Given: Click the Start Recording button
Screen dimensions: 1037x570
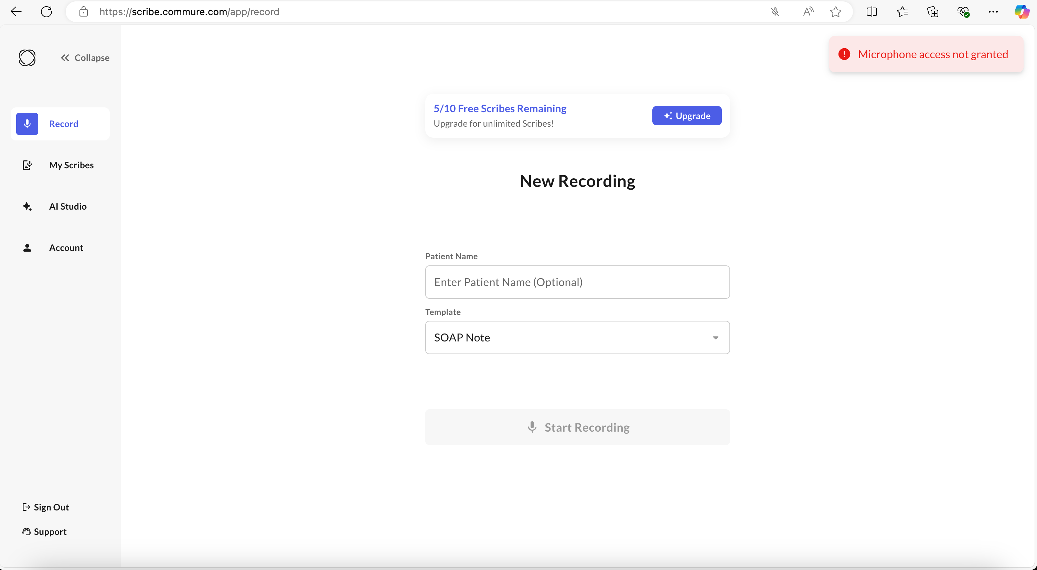Looking at the screenshot, I should (577, 427).
